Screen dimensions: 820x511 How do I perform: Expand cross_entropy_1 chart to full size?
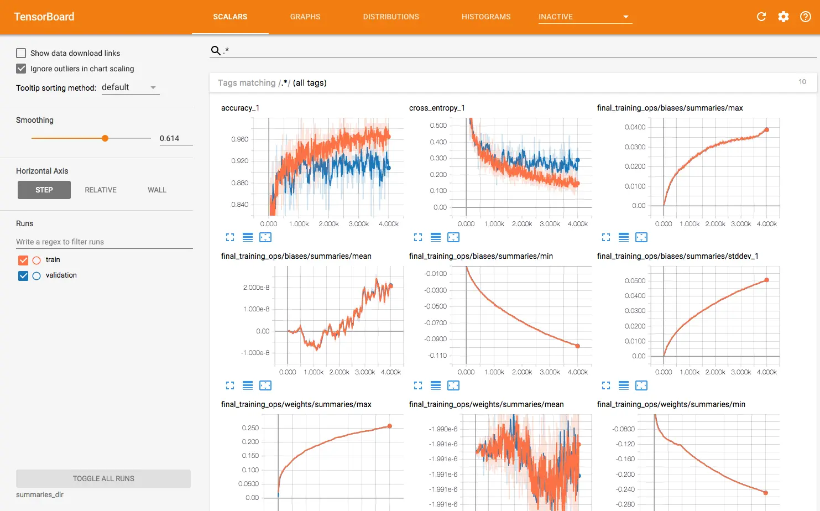tap(418, 237)
